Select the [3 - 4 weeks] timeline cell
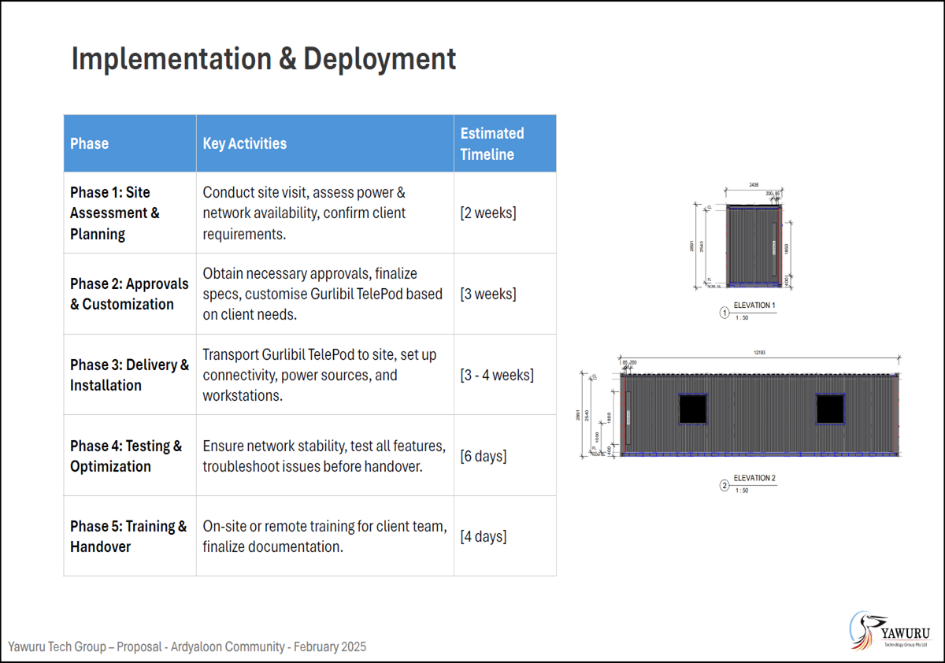Screen dimensions: 945x663 tap(497, 375)
